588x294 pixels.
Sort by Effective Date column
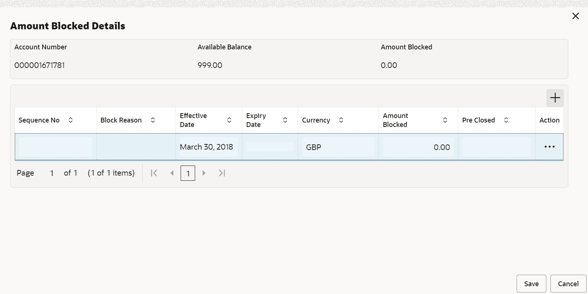[x=229, y=120]
